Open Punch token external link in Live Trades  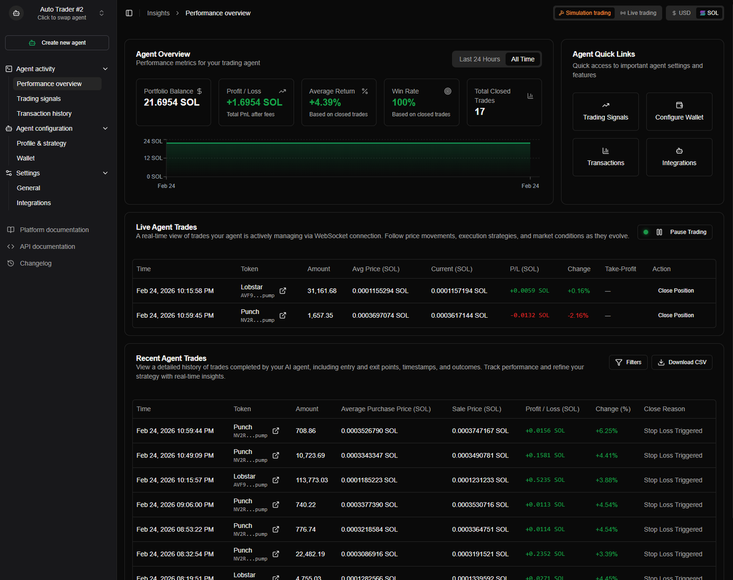[282, 315]
